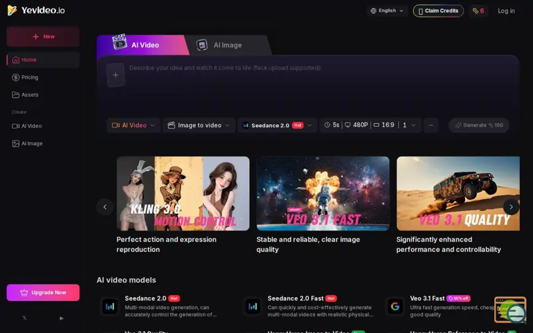
Task: Click the plus upload box in prompt area
Action: [115, 75]
